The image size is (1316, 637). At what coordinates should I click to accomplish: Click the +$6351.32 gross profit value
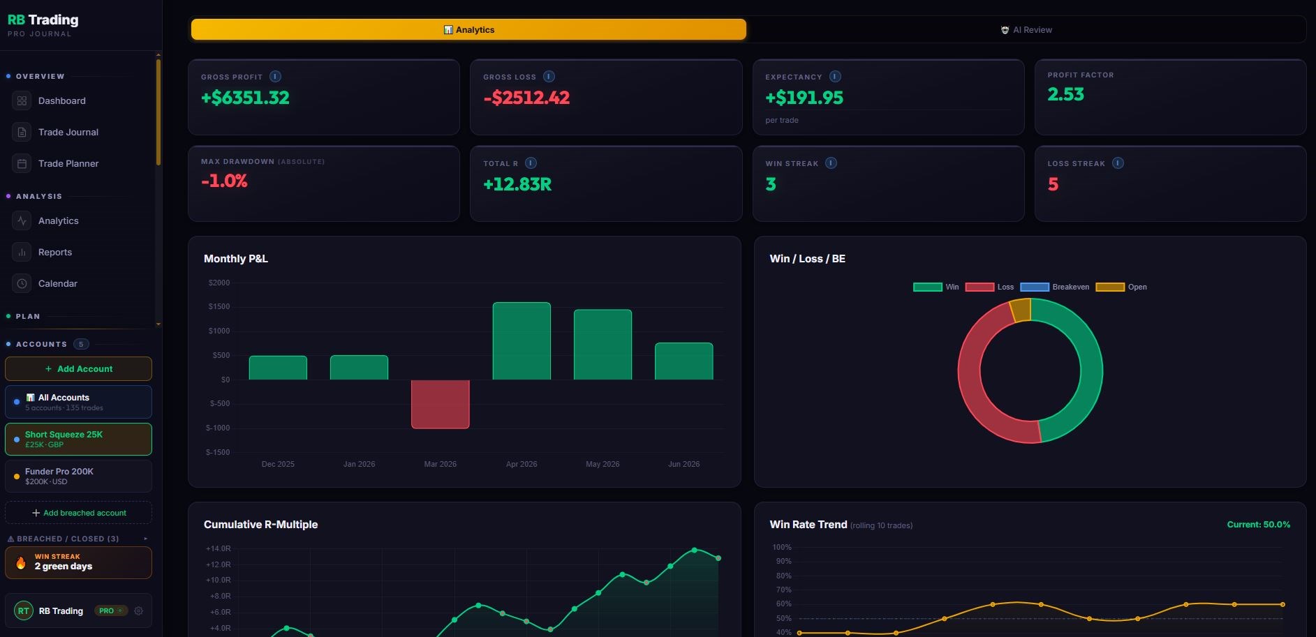(245, 98)
